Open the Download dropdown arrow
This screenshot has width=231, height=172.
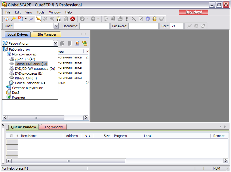[87, 19]
